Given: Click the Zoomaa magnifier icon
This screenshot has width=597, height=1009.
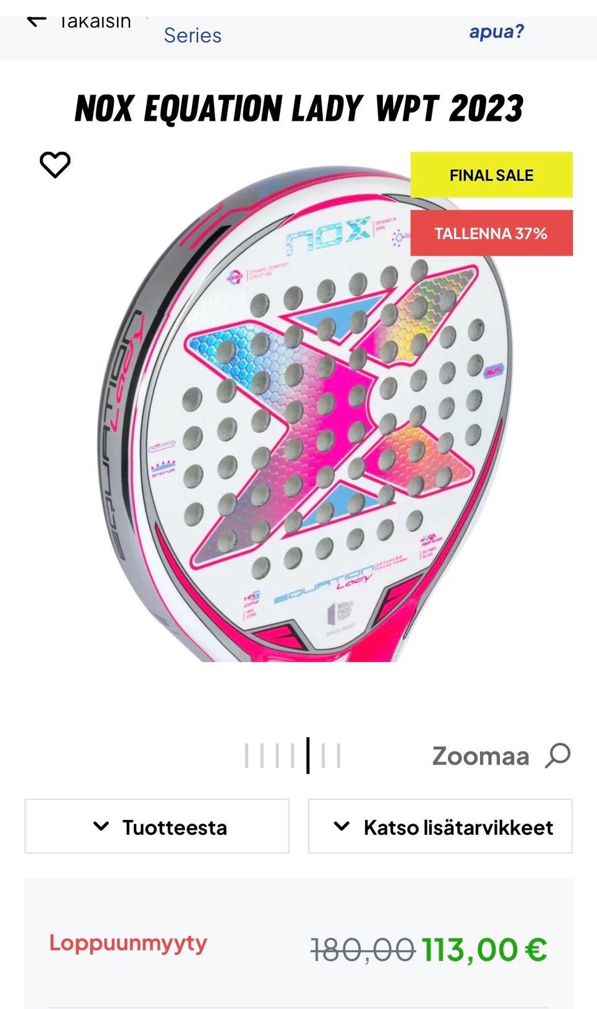Looking at the screenshot, I should [x=558, y=756].
